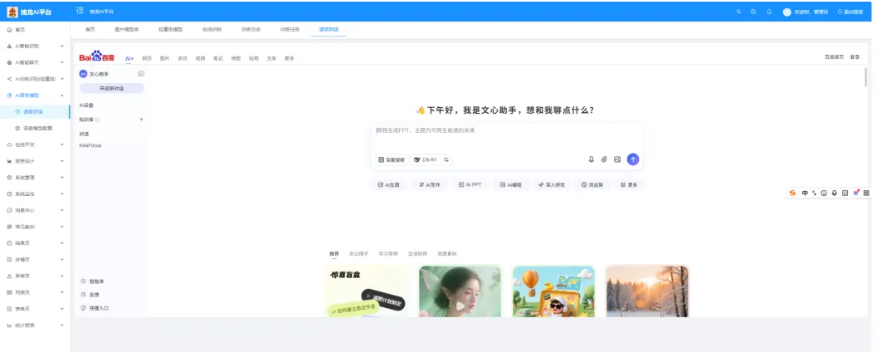Click info icon beside 知识库
The width and height of the screenshot is (896, 352).
98,120
